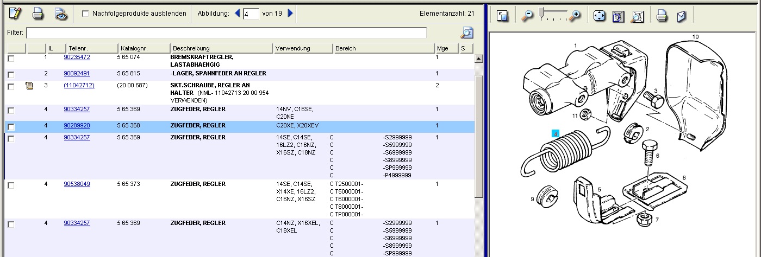The height and width of the screenshot is (257, 761).
Task: Go to previous Abbildung with left arrow
Action: point(238,13)
